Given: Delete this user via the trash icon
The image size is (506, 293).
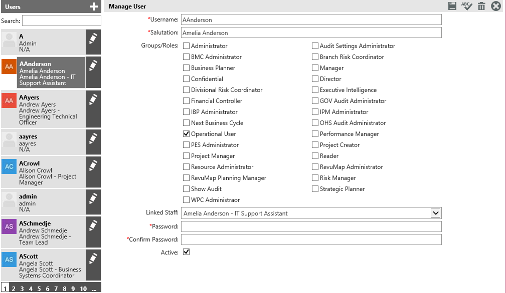Looking at the screenshot, I should [481, 6].
